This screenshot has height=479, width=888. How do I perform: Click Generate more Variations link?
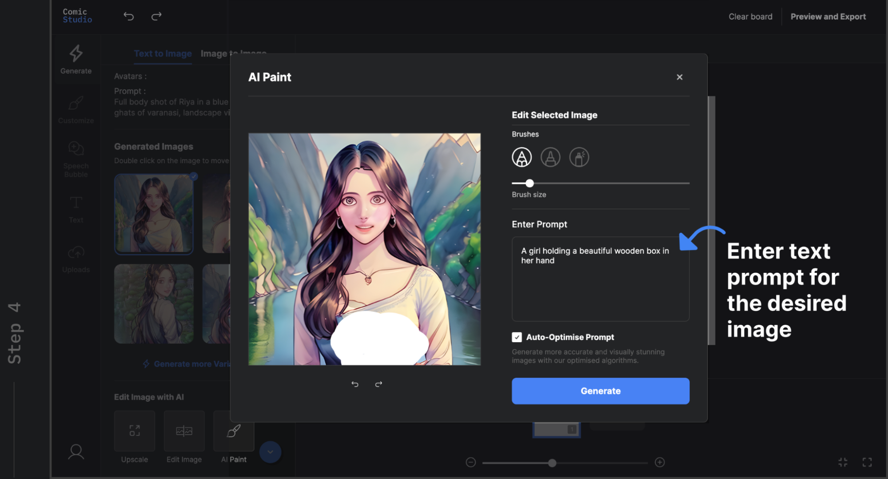point(187,364)
